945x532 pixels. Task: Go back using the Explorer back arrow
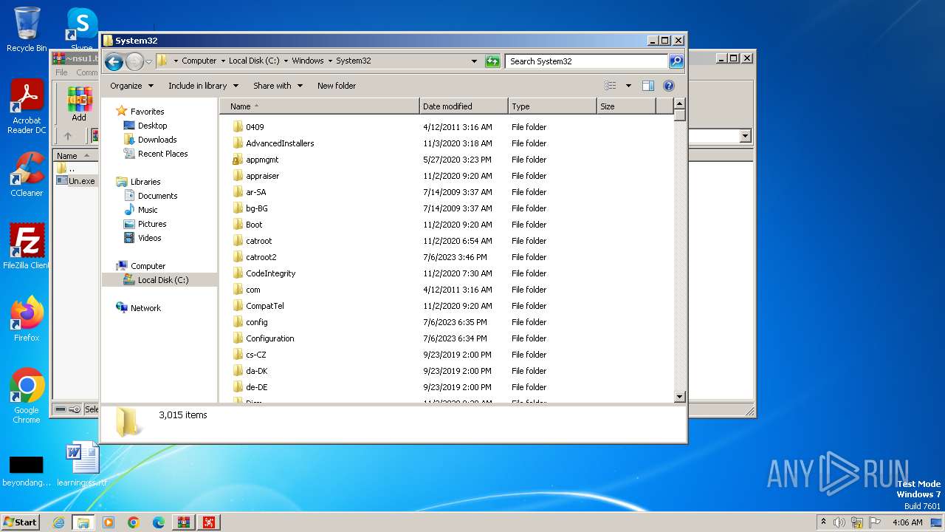tap(114, 61)
